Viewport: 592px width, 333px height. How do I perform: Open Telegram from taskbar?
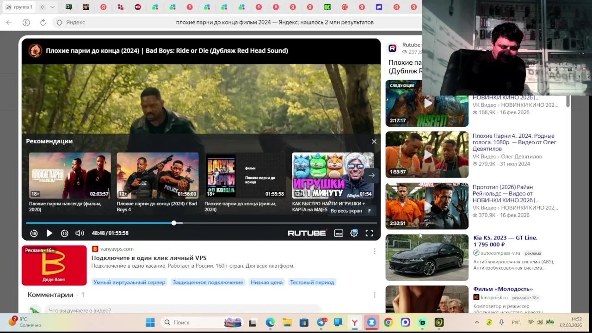click(x=321, y=322)
